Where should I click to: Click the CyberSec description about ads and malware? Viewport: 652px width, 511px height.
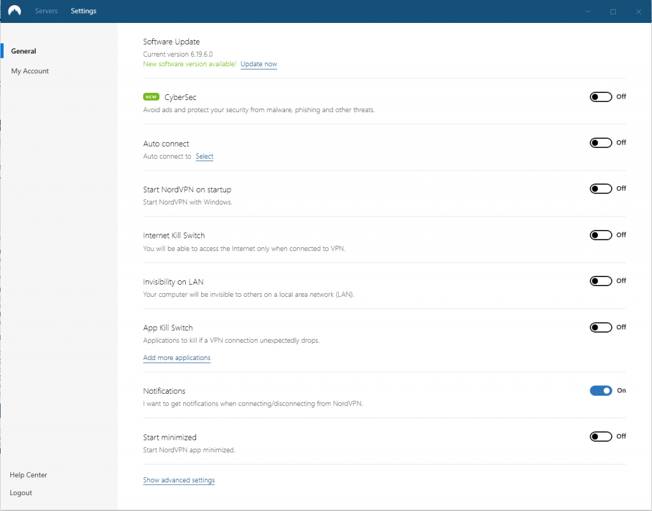(259, 110)
